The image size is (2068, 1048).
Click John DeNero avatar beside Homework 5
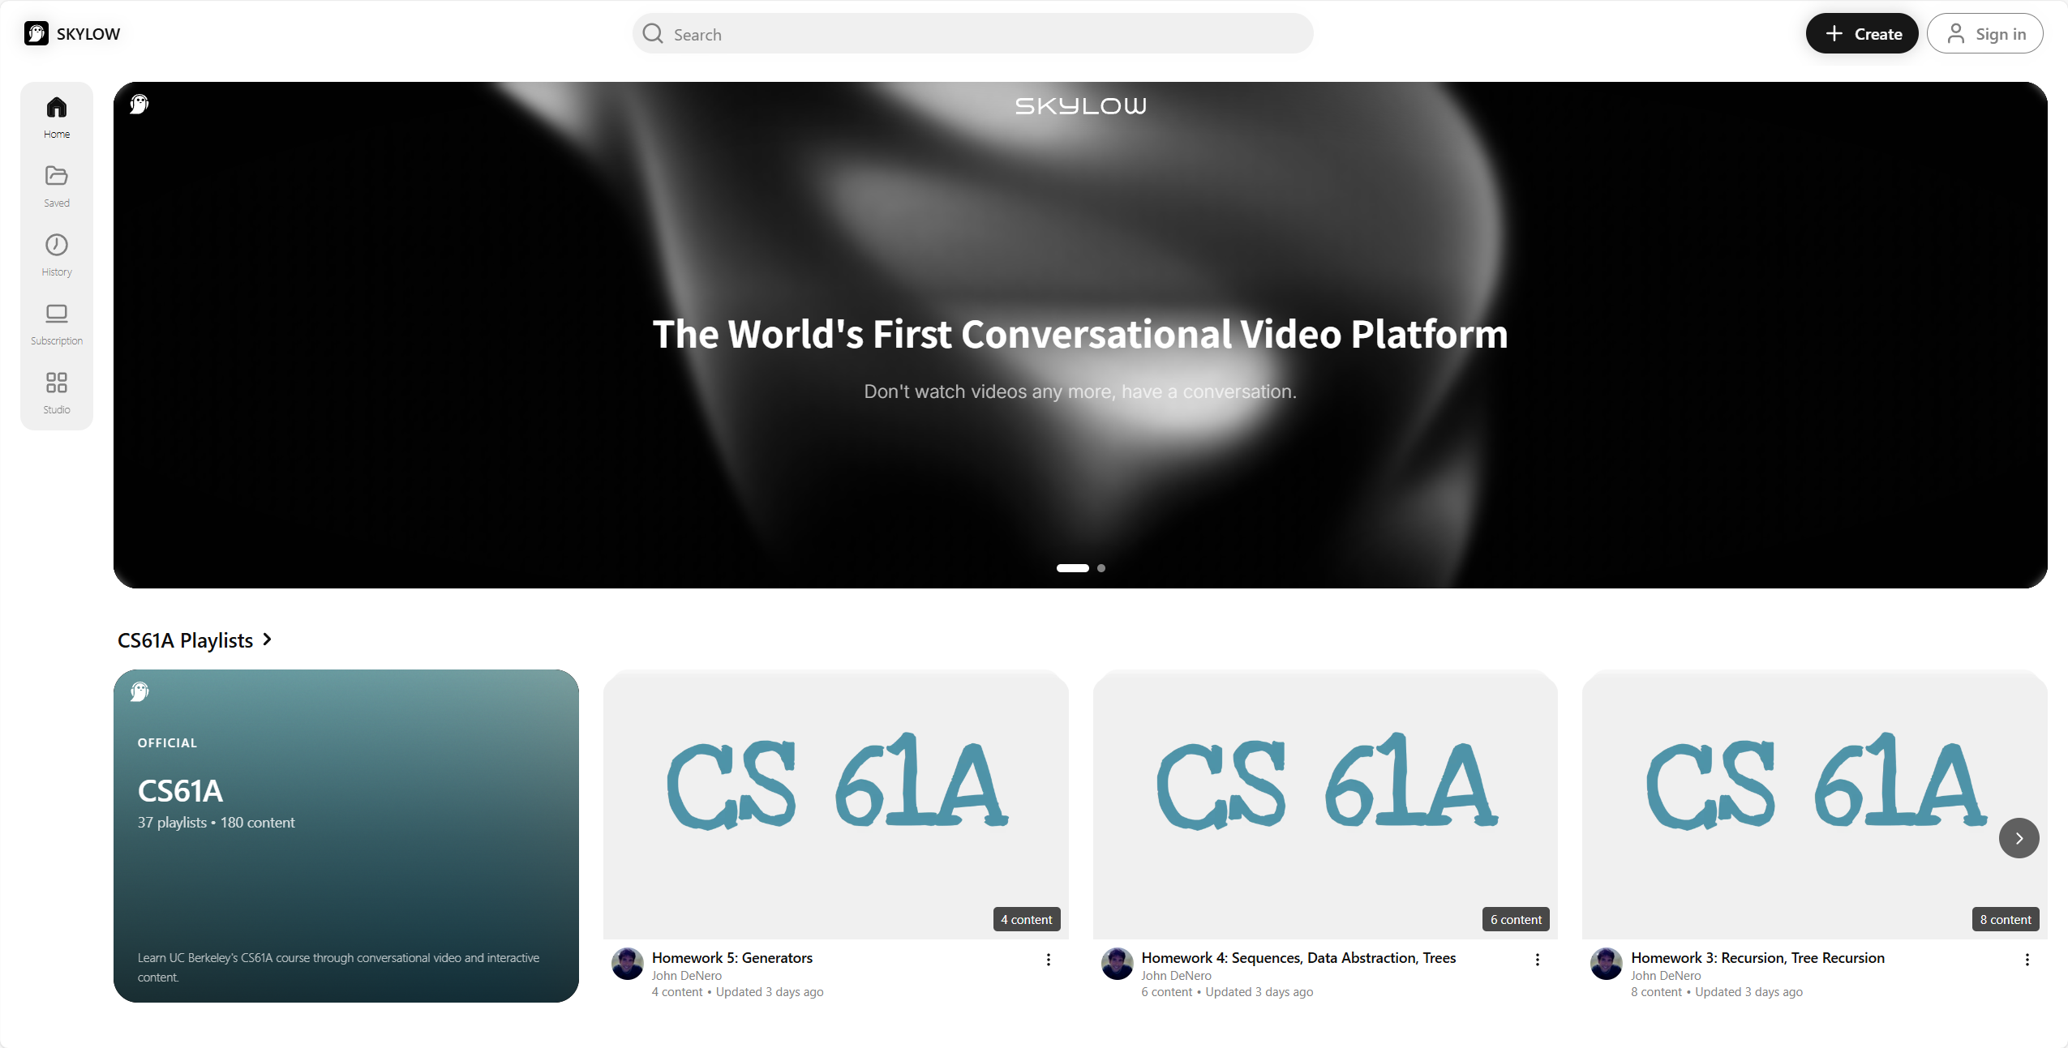627,964
